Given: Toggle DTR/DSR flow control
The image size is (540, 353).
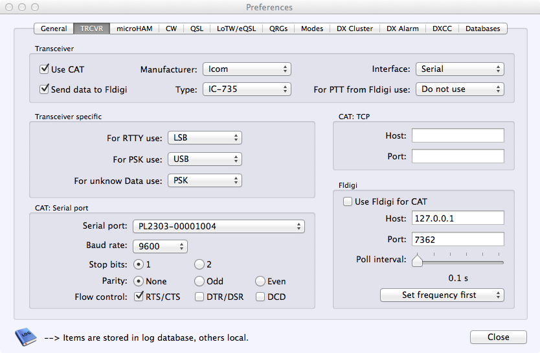Looking at the screenshot, I should coord(199,297).
